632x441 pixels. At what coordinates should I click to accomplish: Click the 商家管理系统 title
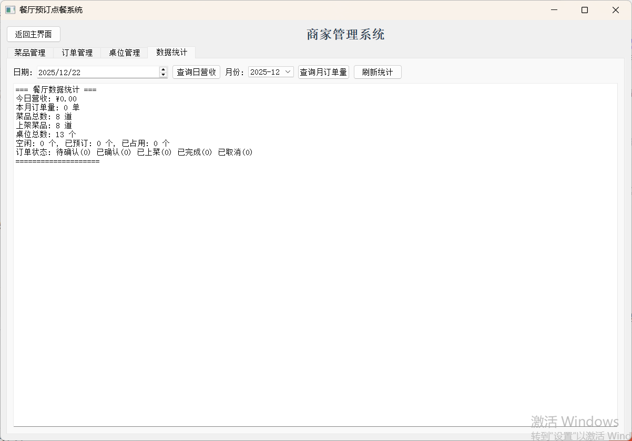click(x=346, y=35)
